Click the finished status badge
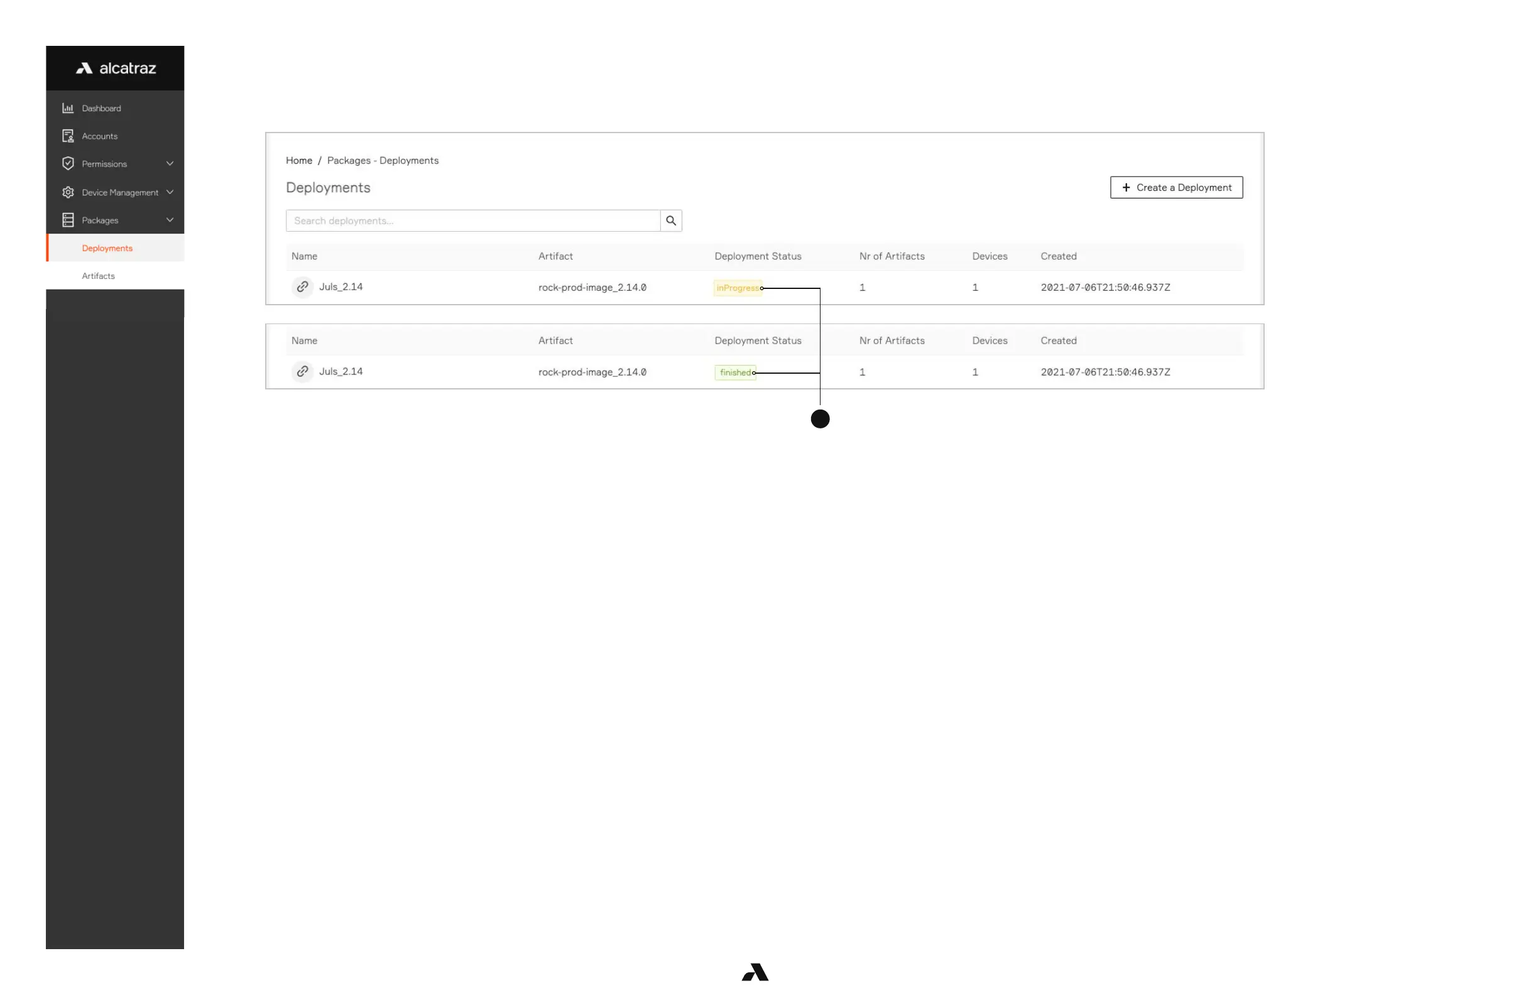This screenshot has height=995, width=1538. click(x=734, y=372)
